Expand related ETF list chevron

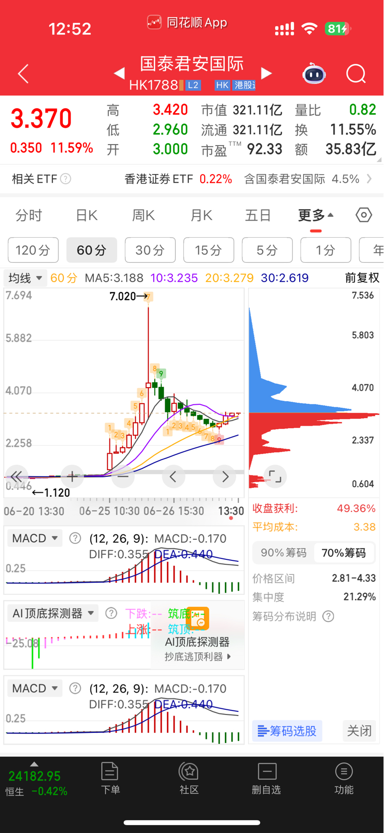pos(369,179)
